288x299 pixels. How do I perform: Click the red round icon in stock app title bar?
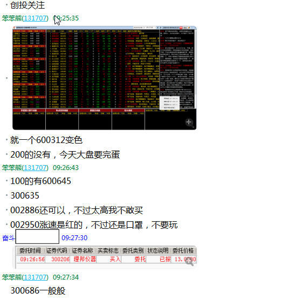pyautogui.click(x=181, y=28)
